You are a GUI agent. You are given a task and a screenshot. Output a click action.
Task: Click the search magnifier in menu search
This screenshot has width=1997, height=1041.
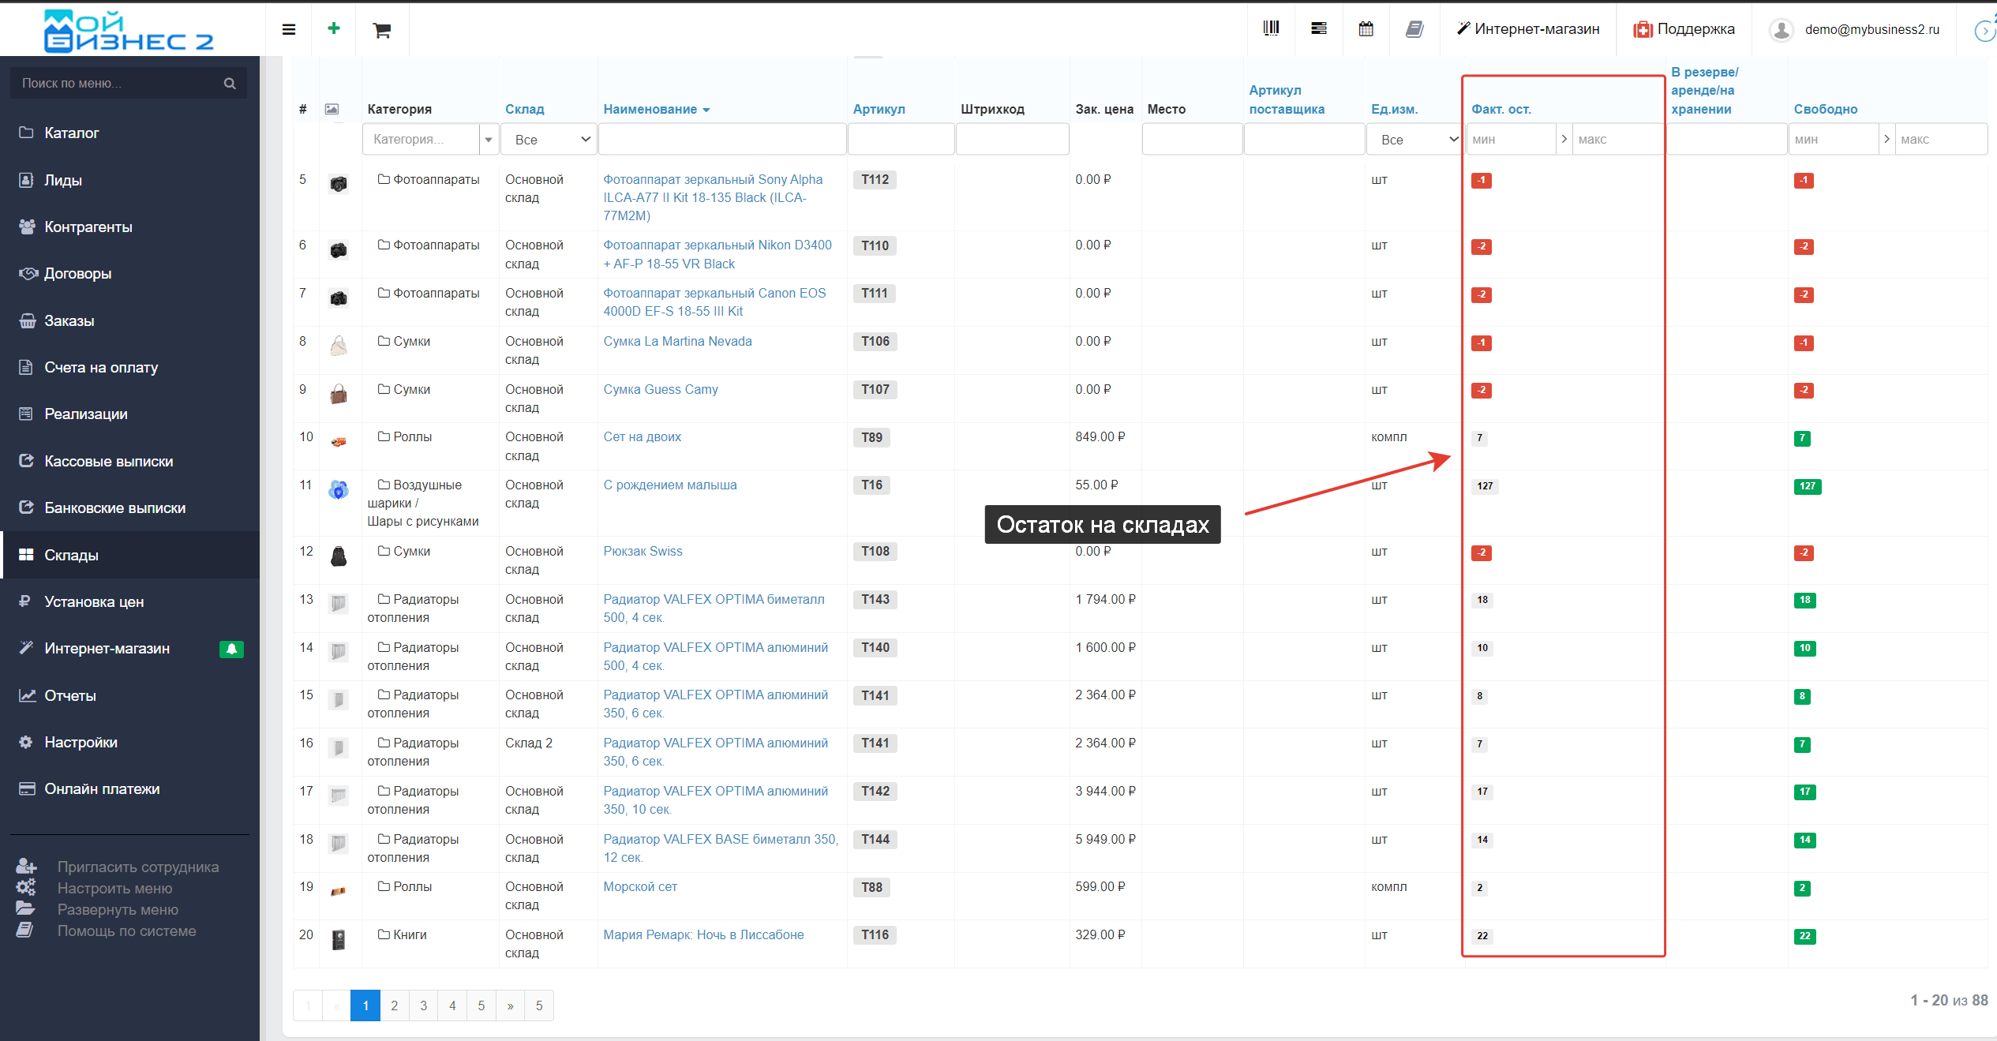pyautogui.click(x=230, y=83)
